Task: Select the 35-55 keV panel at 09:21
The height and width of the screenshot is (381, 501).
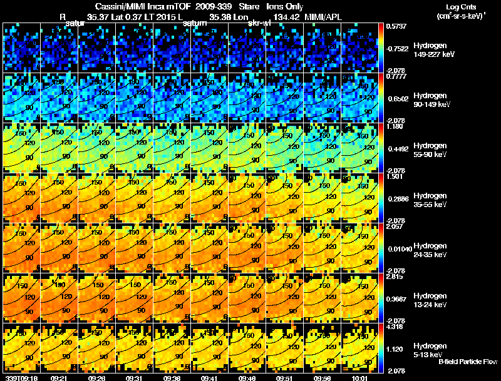Action: click(x=59, y=198)
